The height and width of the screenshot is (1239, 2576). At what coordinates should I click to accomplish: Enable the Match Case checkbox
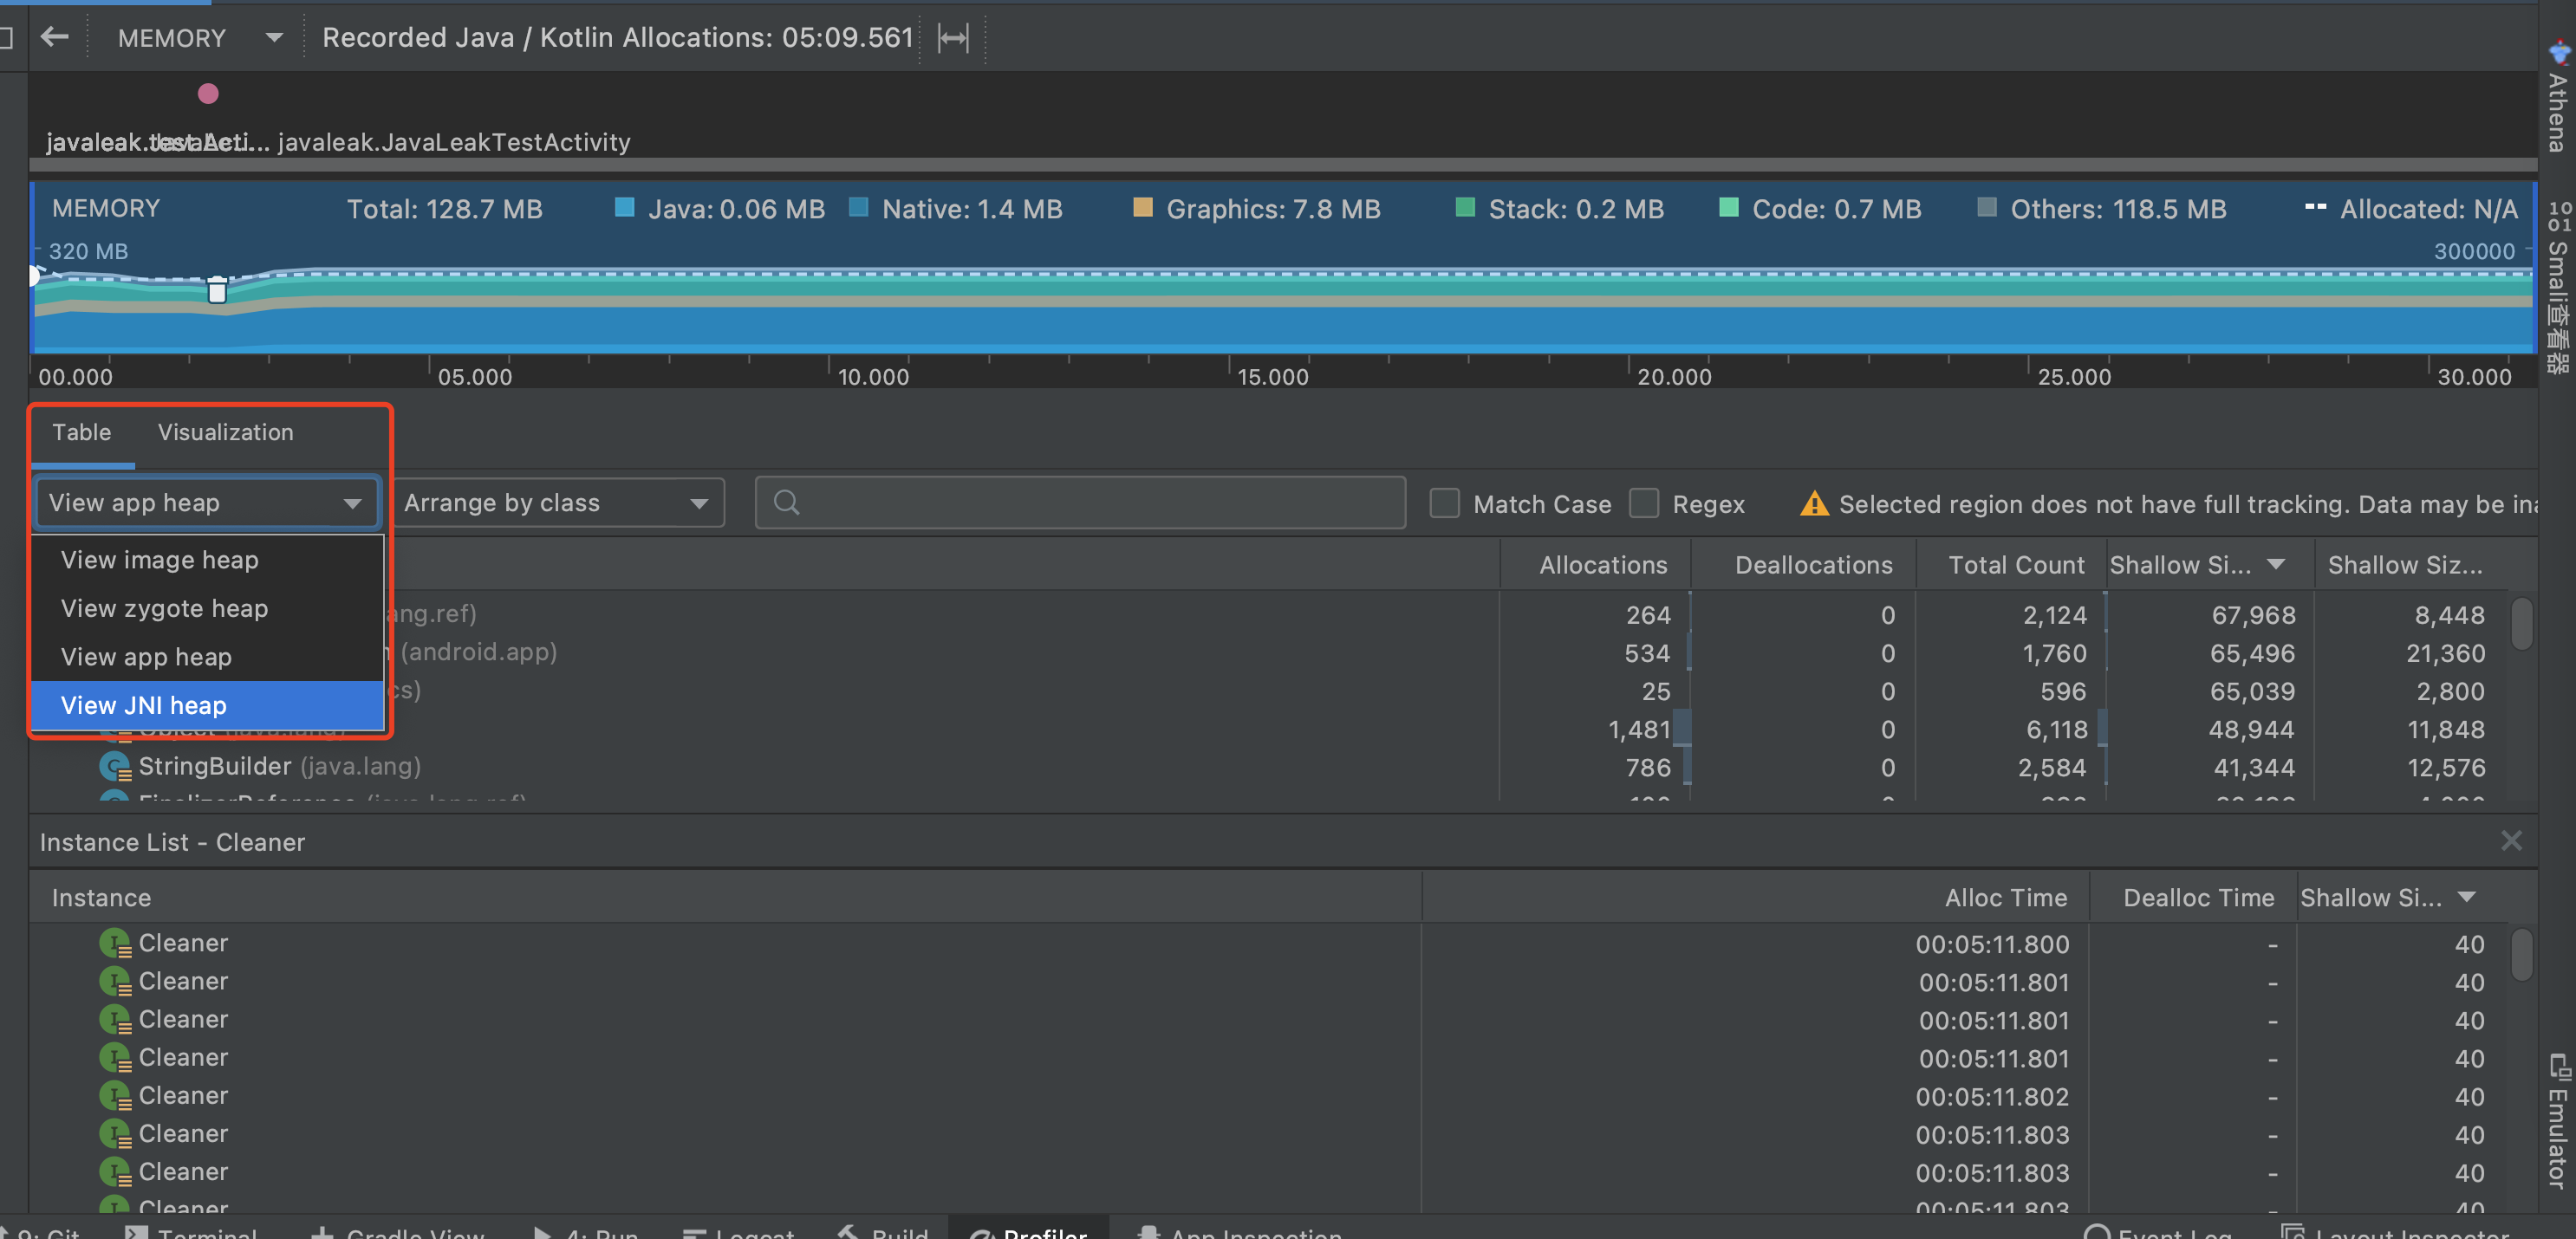pyautogui.click(x=1444, y=504)
